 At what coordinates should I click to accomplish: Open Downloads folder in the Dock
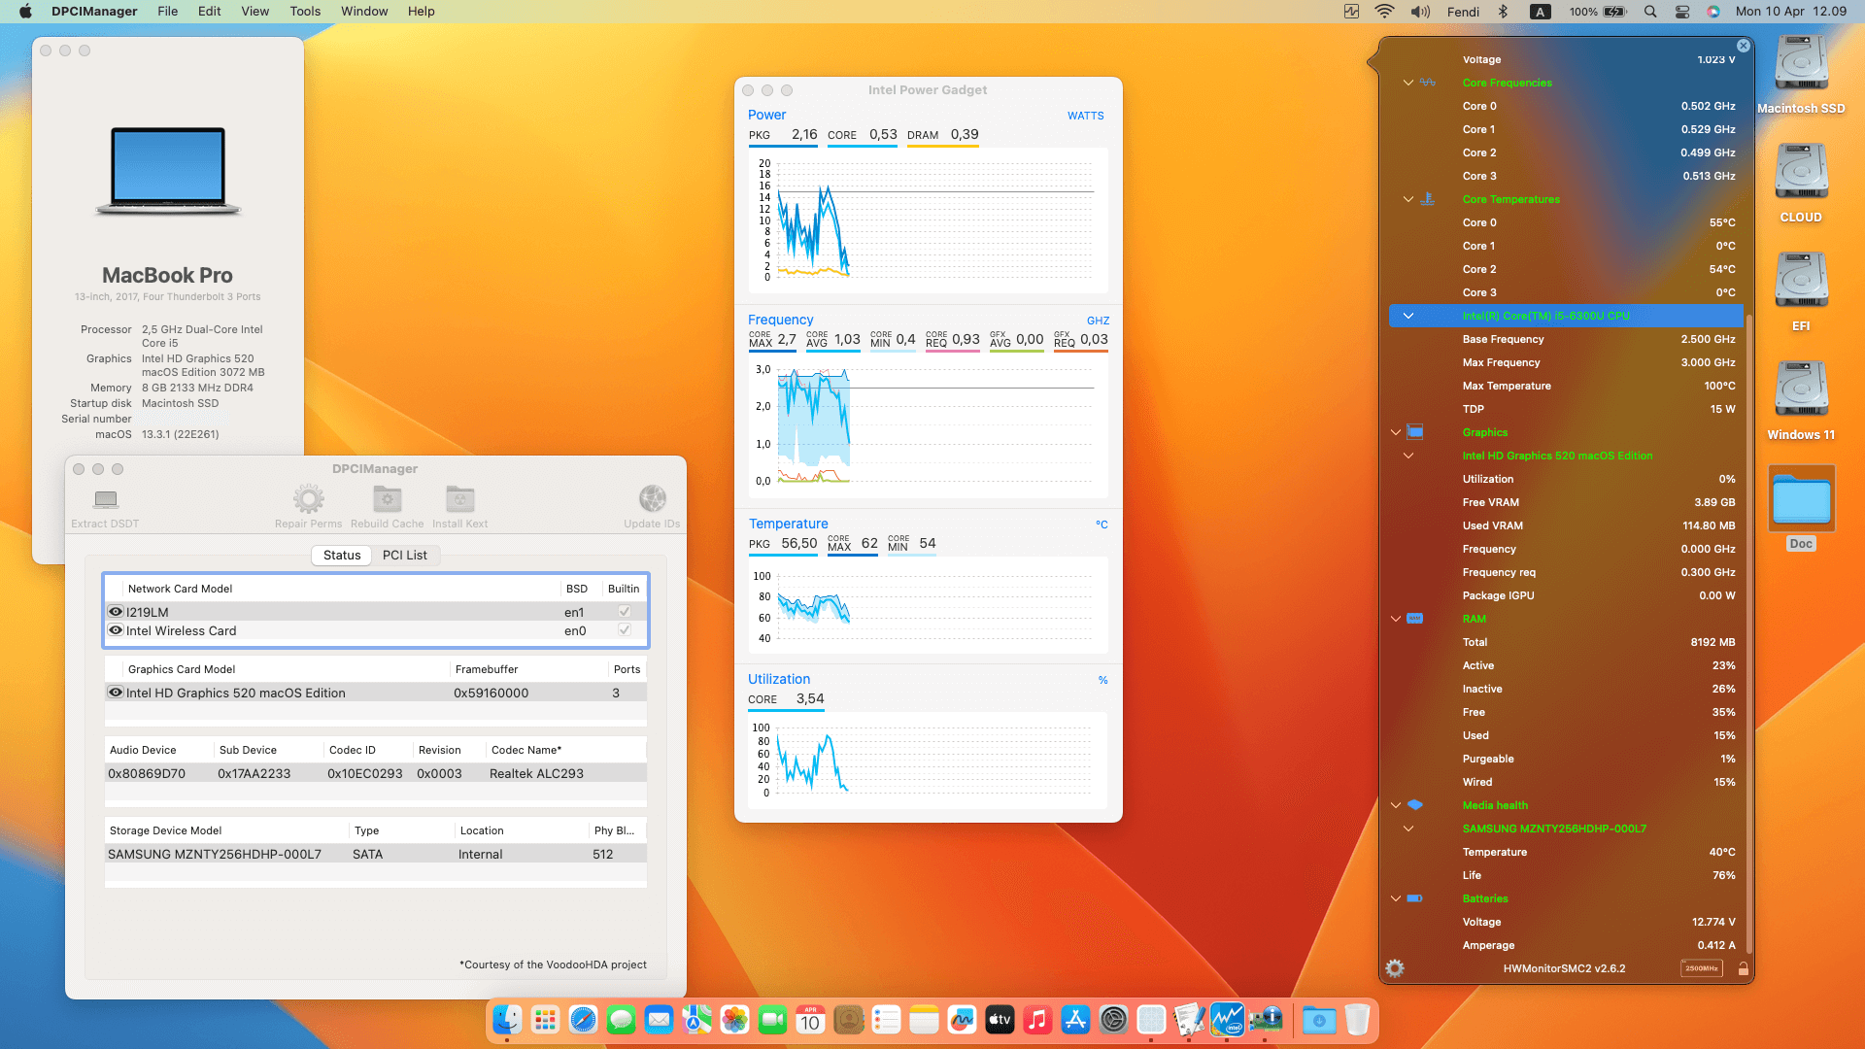(x=1319, y=1020)
